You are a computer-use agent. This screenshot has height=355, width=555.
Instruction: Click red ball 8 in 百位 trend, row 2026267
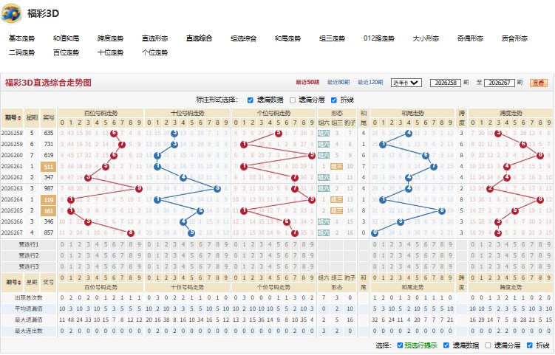coord(131,232)
